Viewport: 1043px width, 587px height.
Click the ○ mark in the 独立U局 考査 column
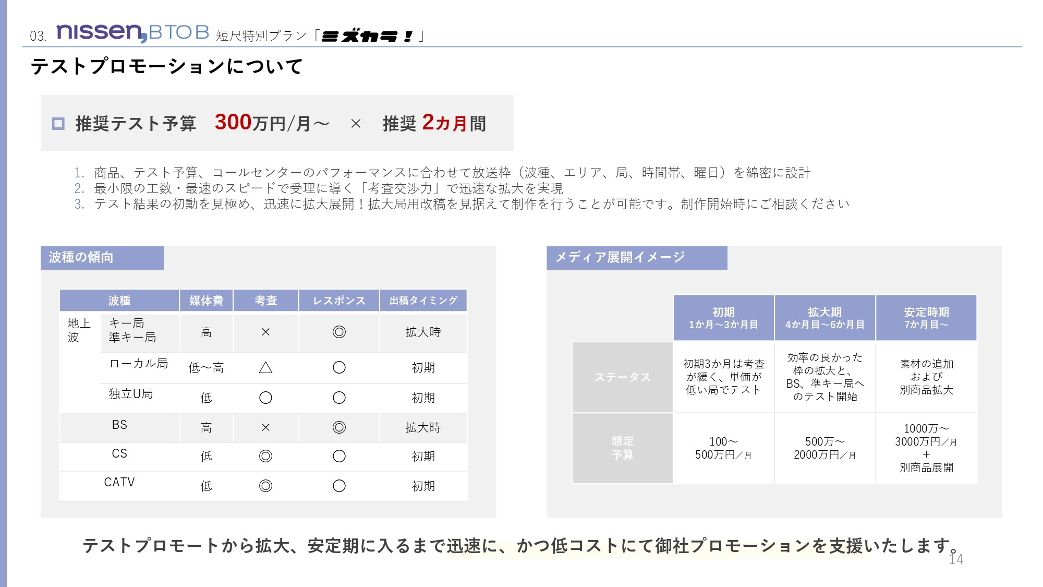[x=265, y=398]
